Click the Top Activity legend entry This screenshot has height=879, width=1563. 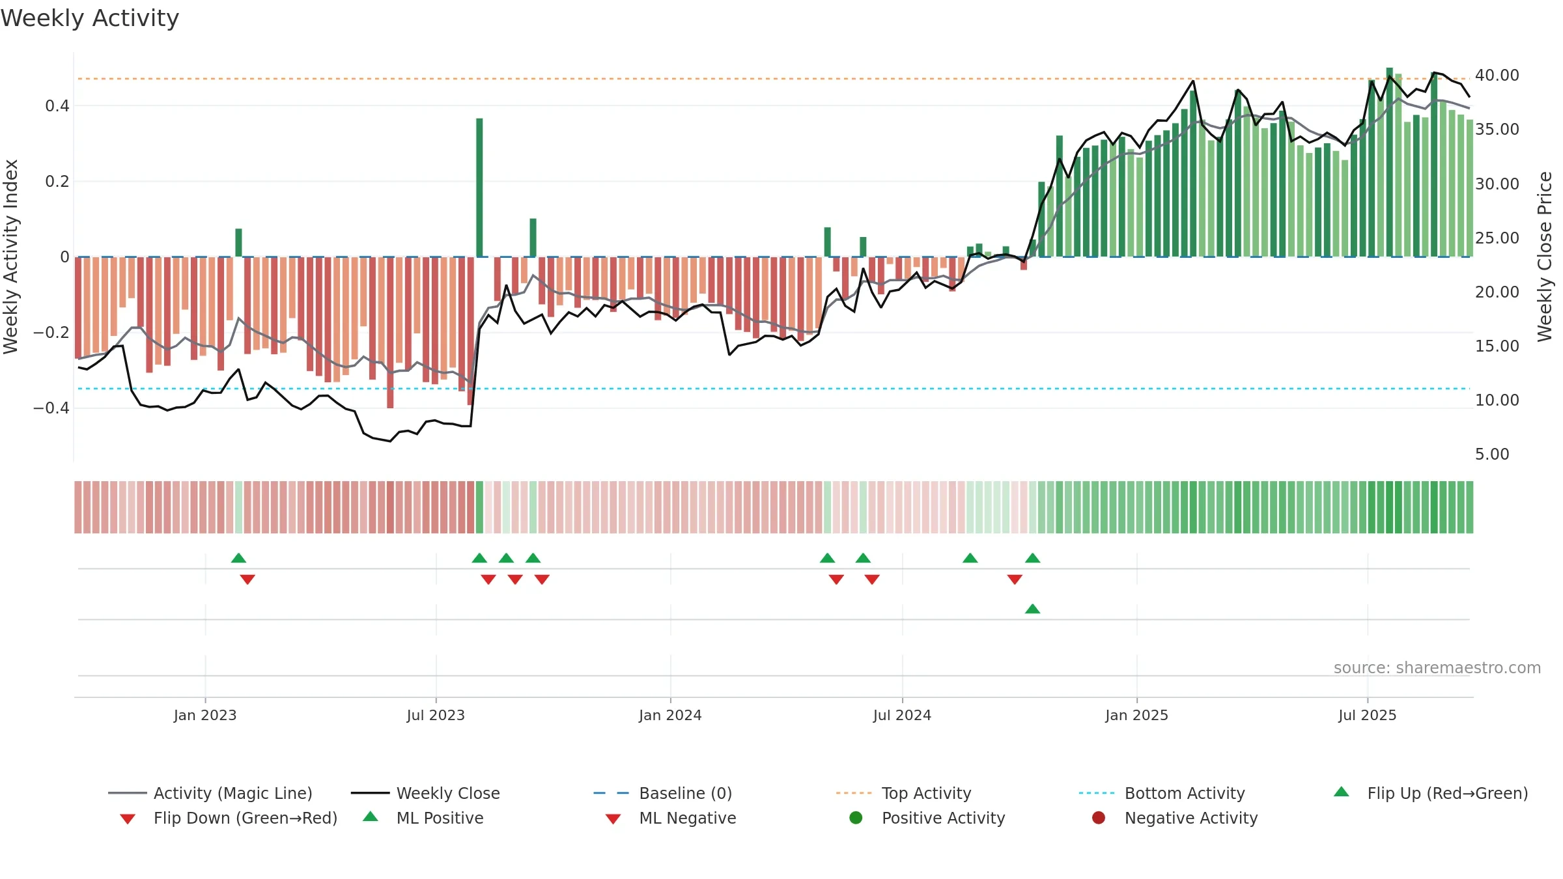904,793
